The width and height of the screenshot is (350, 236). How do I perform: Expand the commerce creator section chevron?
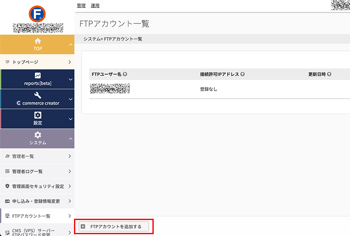pyautogui.click(x=70, y=99)
